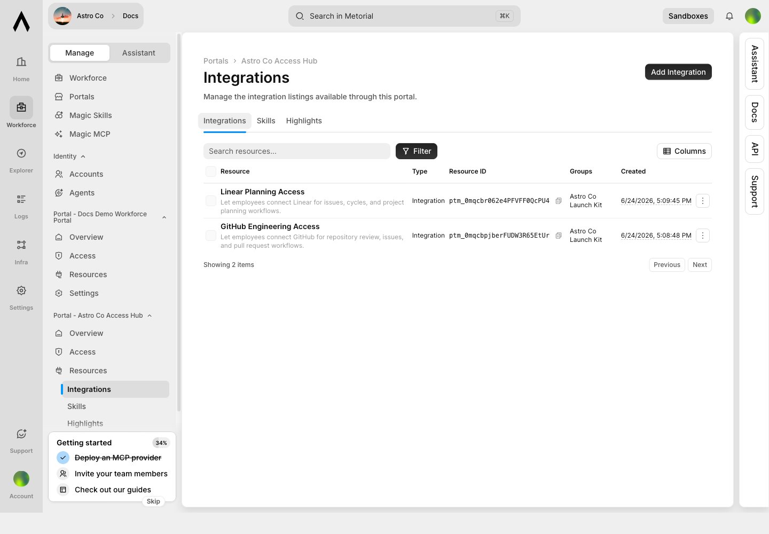Switch to the Manage tab

[x=80, y=53]
